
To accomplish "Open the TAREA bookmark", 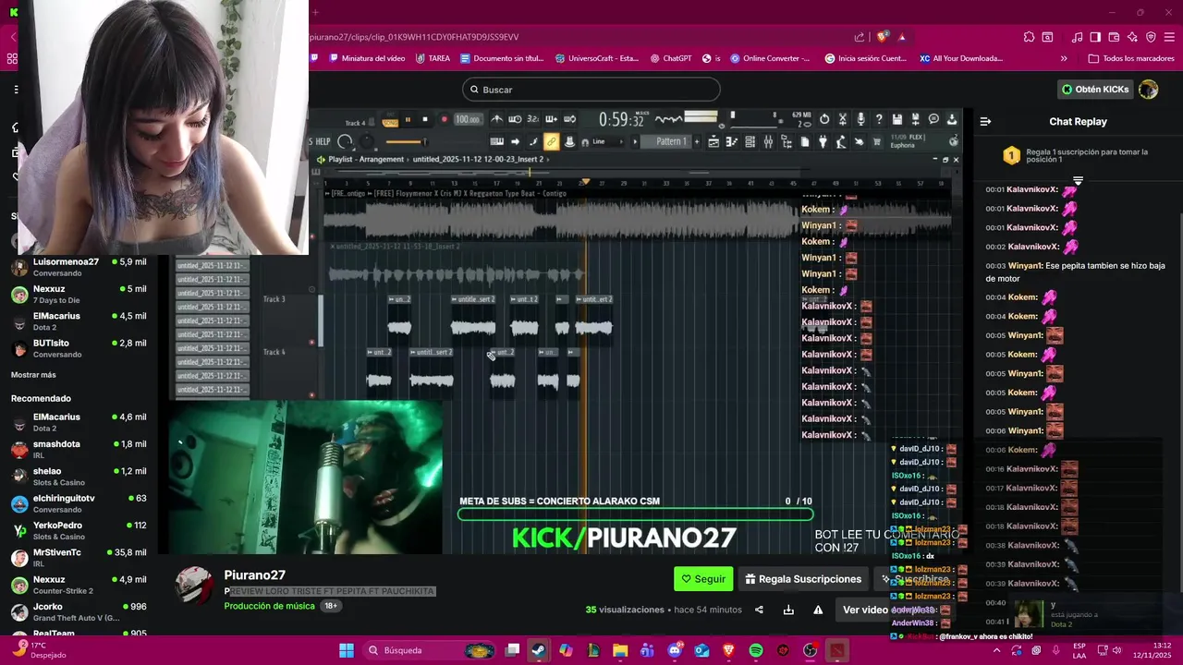I will coord(433,58).
